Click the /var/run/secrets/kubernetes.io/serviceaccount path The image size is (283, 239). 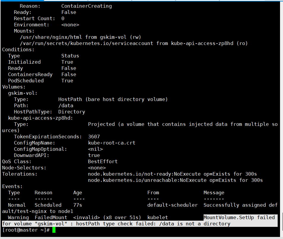click(x=87, y=44)
